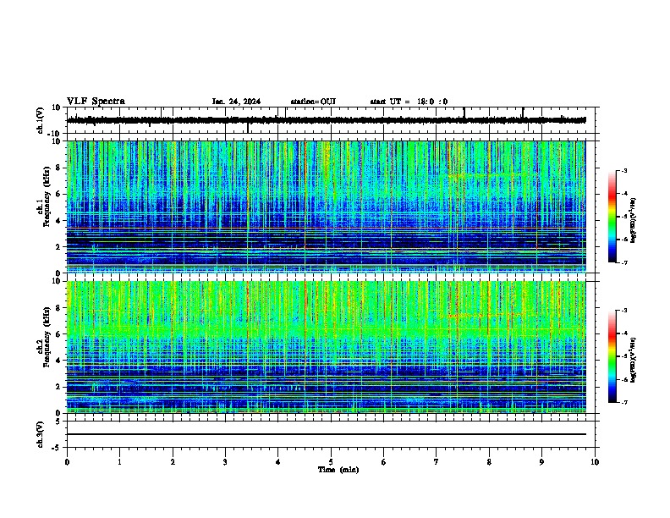
Task: Click inside the ch.1 frequency spectrogram
Action: tap(327, 207)
